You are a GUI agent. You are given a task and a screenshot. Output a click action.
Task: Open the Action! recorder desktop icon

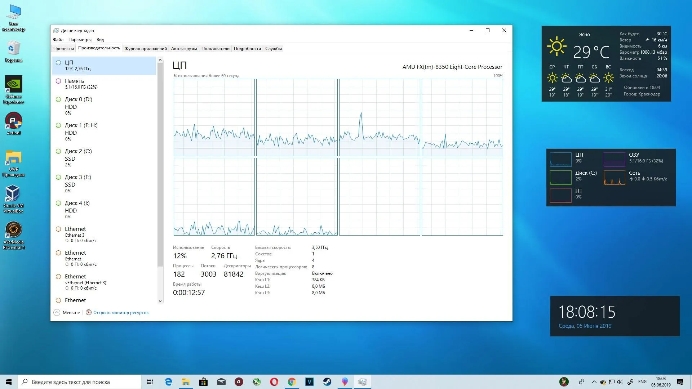tap(13, 123)
